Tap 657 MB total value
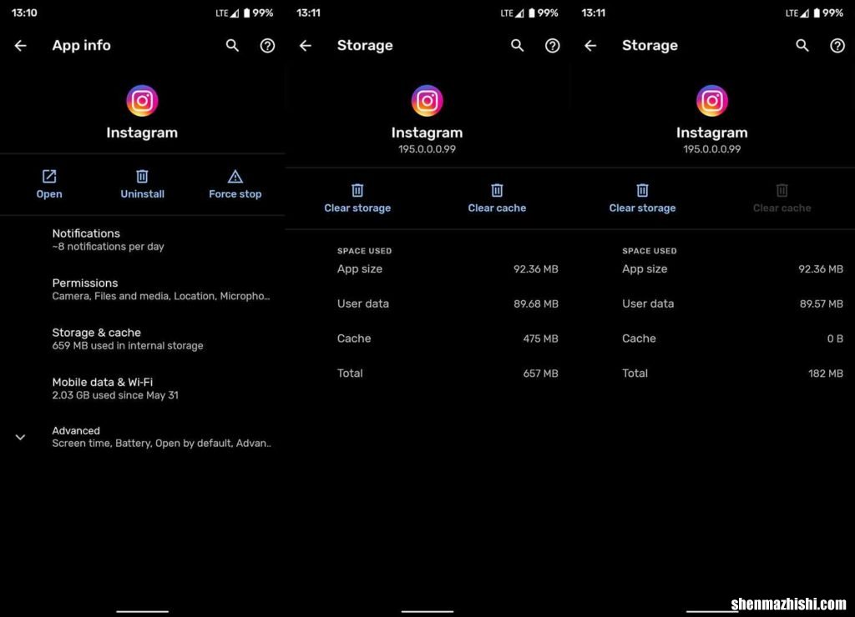The image size is (855, 617). [x=540, y=374]
